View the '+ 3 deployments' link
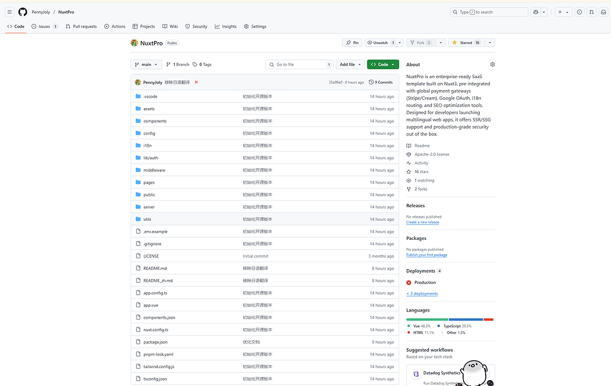This screenshot has height=386, width=611. click(422, 294)
